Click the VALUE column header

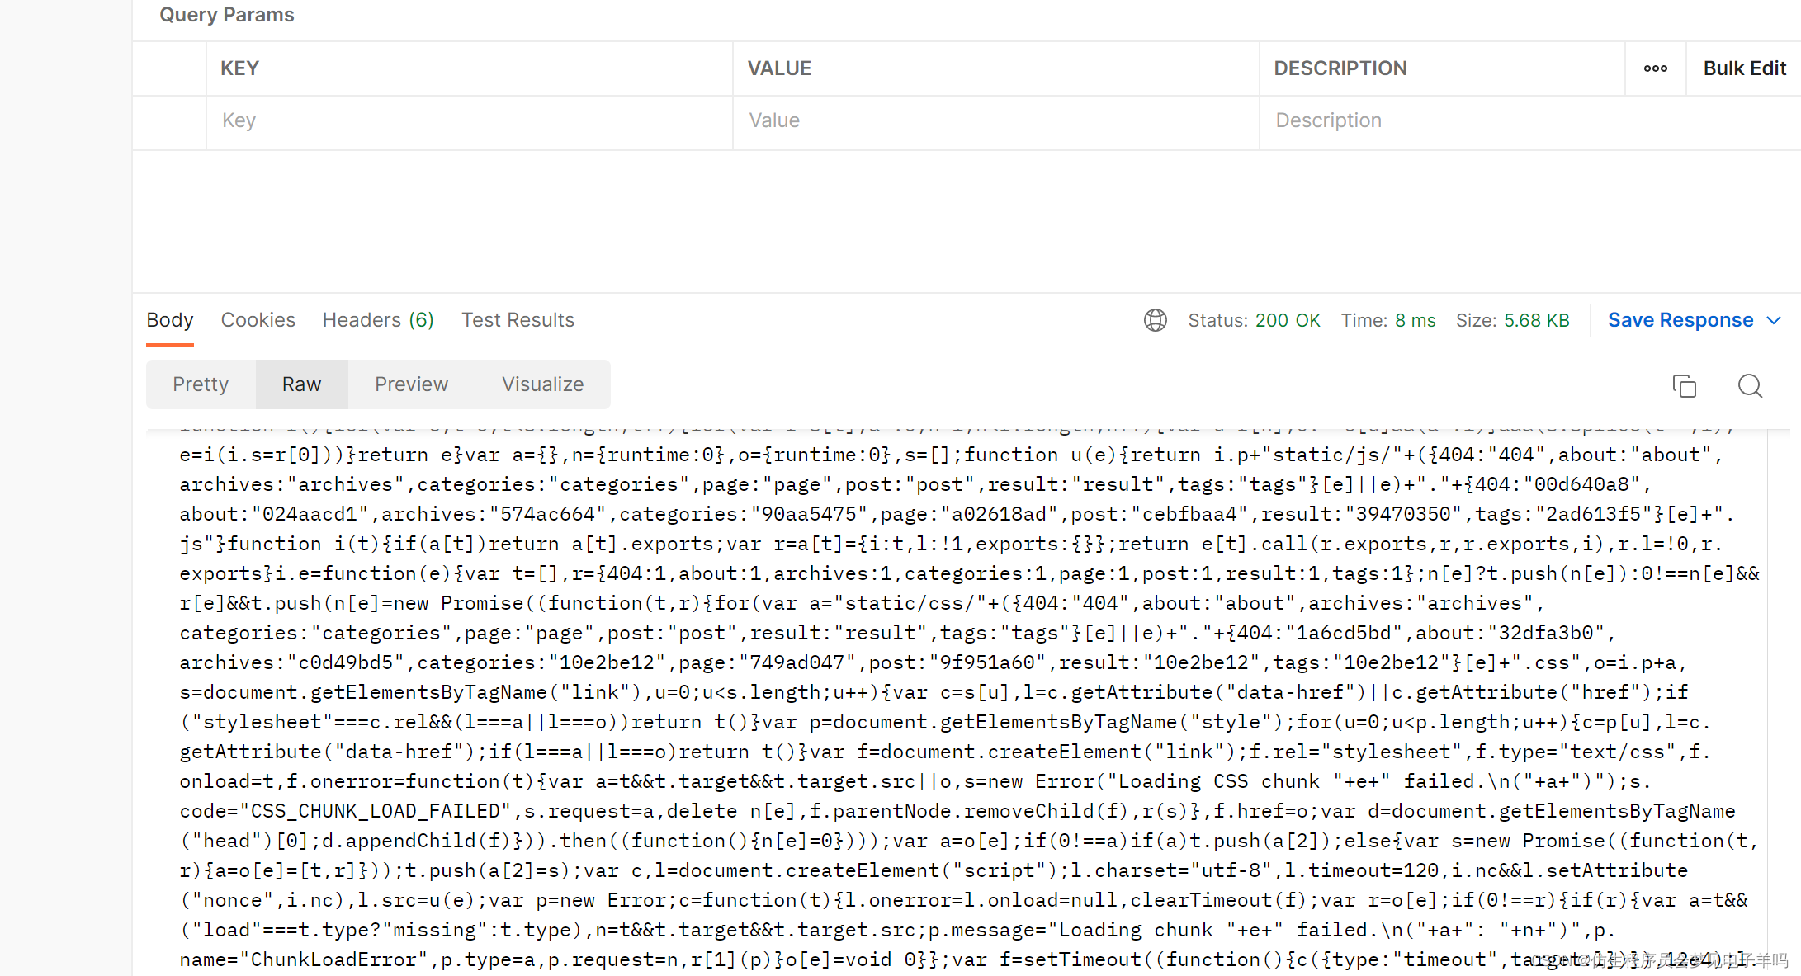tap(779, 68)
